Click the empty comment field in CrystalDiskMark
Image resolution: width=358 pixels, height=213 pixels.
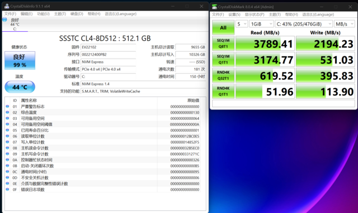pyautogui.click(x=284, y=104)
